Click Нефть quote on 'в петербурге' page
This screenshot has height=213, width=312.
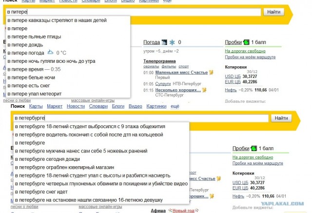coord(238,196)
